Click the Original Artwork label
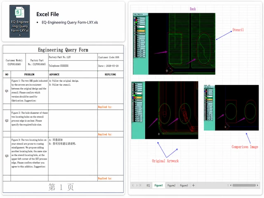264x198 pixels. (x=165, y=161)
